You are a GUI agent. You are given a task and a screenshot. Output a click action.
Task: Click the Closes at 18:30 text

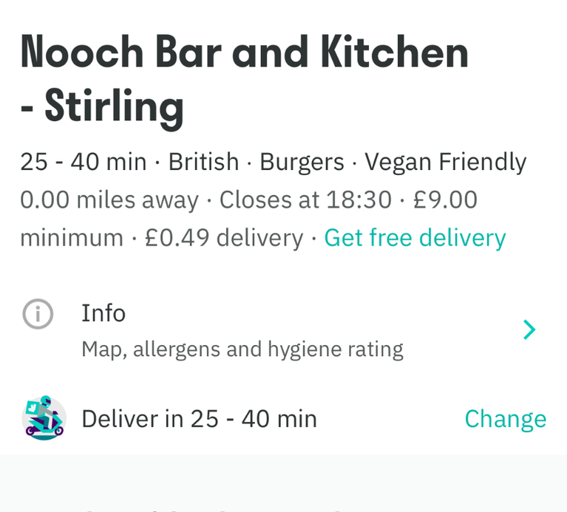[x=305, y=199]
